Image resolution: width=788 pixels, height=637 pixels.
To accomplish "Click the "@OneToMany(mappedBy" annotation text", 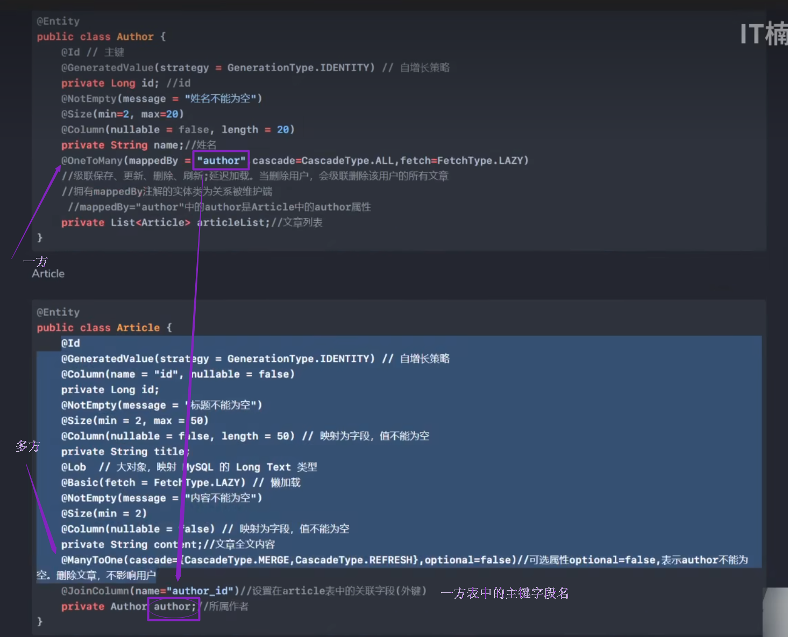I will click(119, 160).
